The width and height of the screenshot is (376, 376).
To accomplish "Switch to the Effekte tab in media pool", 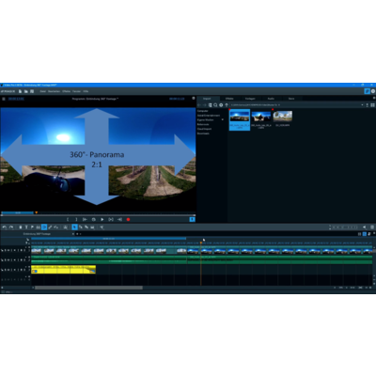I will tap(229, 99).
